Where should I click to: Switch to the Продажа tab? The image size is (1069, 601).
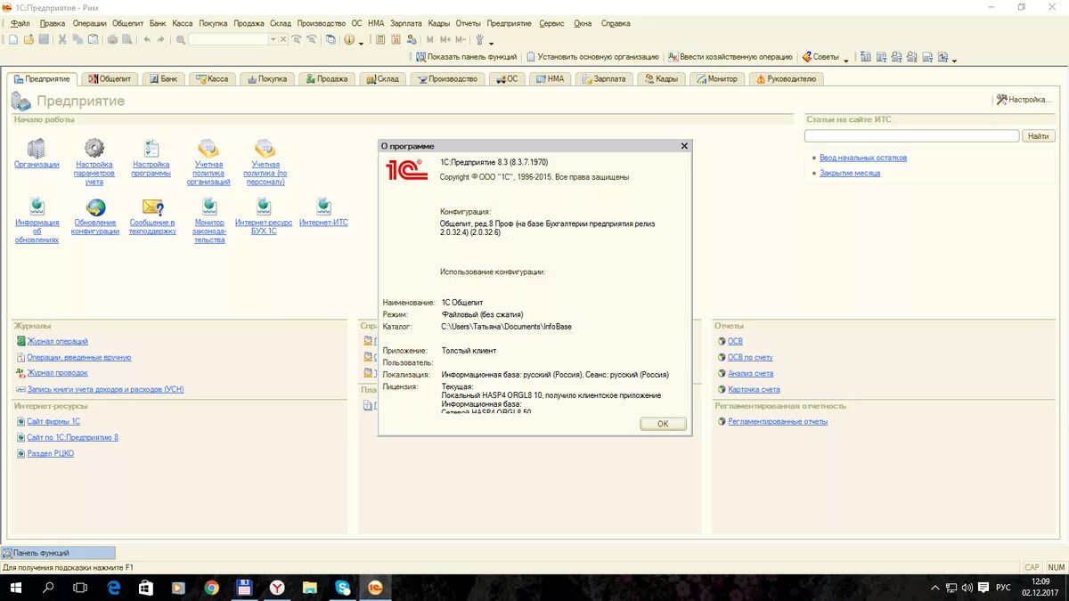point(326,79)
